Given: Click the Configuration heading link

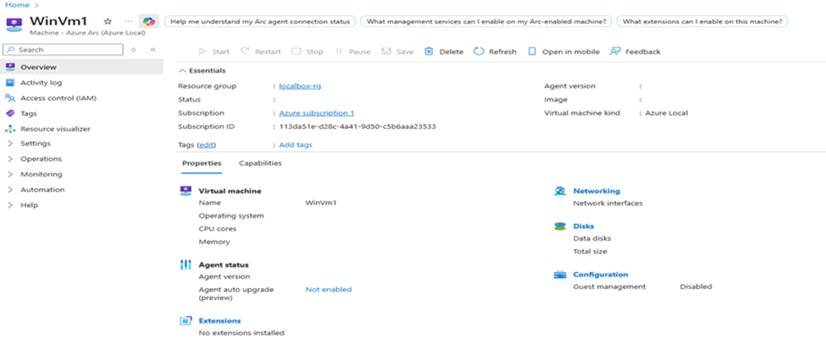Looking at the screenshot, I should 601,275.
